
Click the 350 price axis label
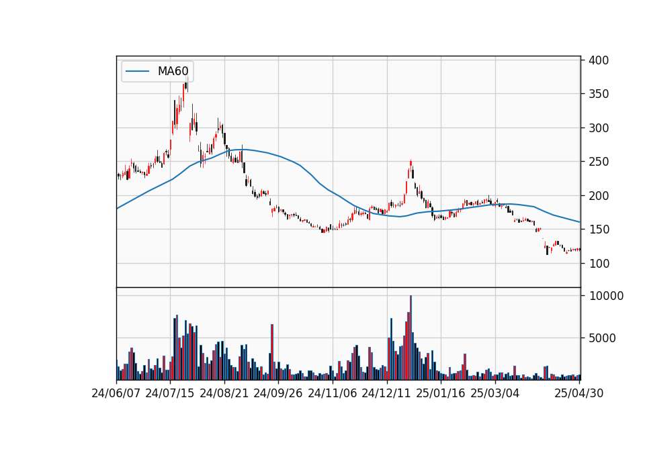[599, 94]
